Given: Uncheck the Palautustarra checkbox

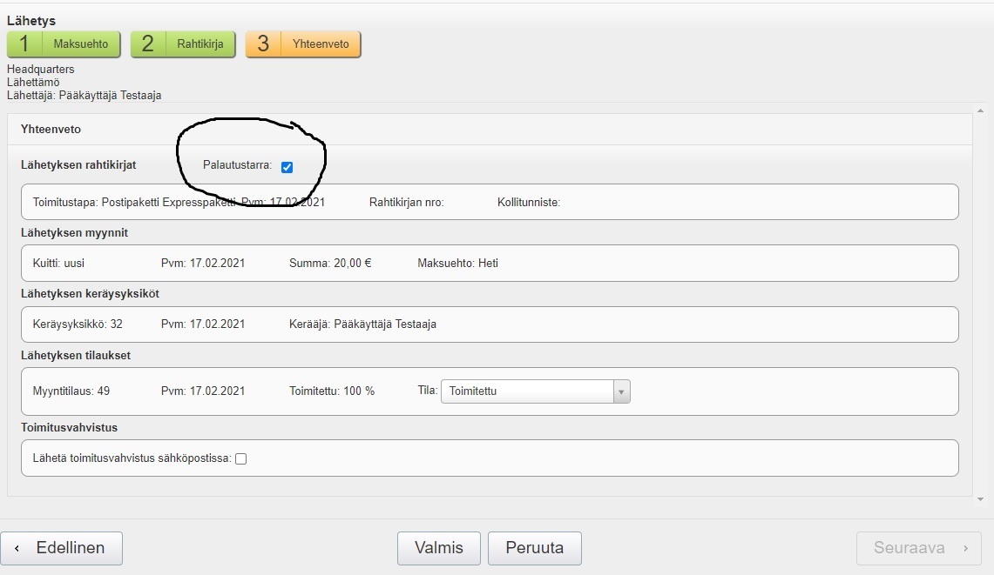Looking at the screenshot, I should point(287,167).
